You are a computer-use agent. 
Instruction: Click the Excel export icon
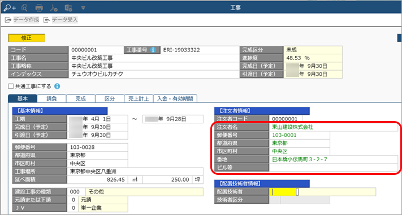[68, 8]
